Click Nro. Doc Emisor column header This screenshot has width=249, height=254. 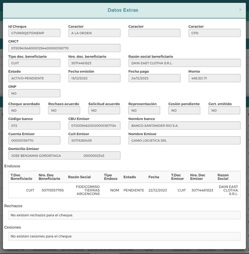[198, 177]
